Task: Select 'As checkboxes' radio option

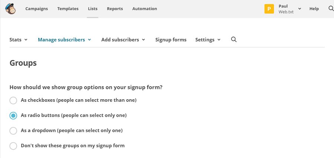Action: (x=13, y=100)
